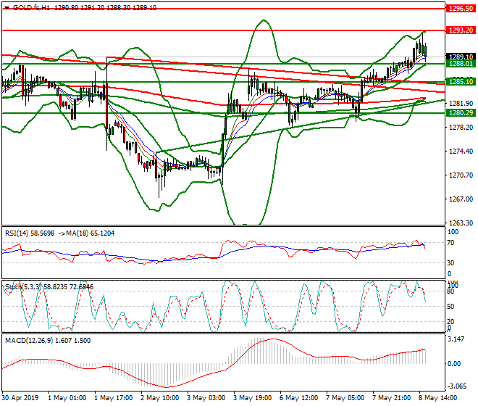Screen dimensions: 478x406
Task: Click the 1 May 17:00 time label
Action: [x=114, y=398]
